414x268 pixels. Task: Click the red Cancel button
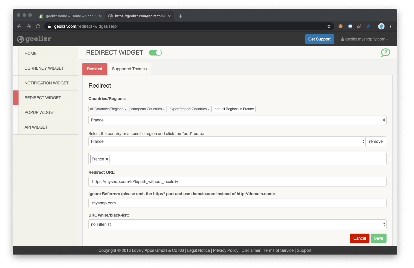[x=360, y=238]
